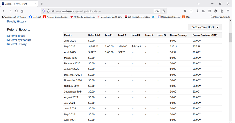Open a new browser tab
The image size is (235, 123).
tap(42, 4)
